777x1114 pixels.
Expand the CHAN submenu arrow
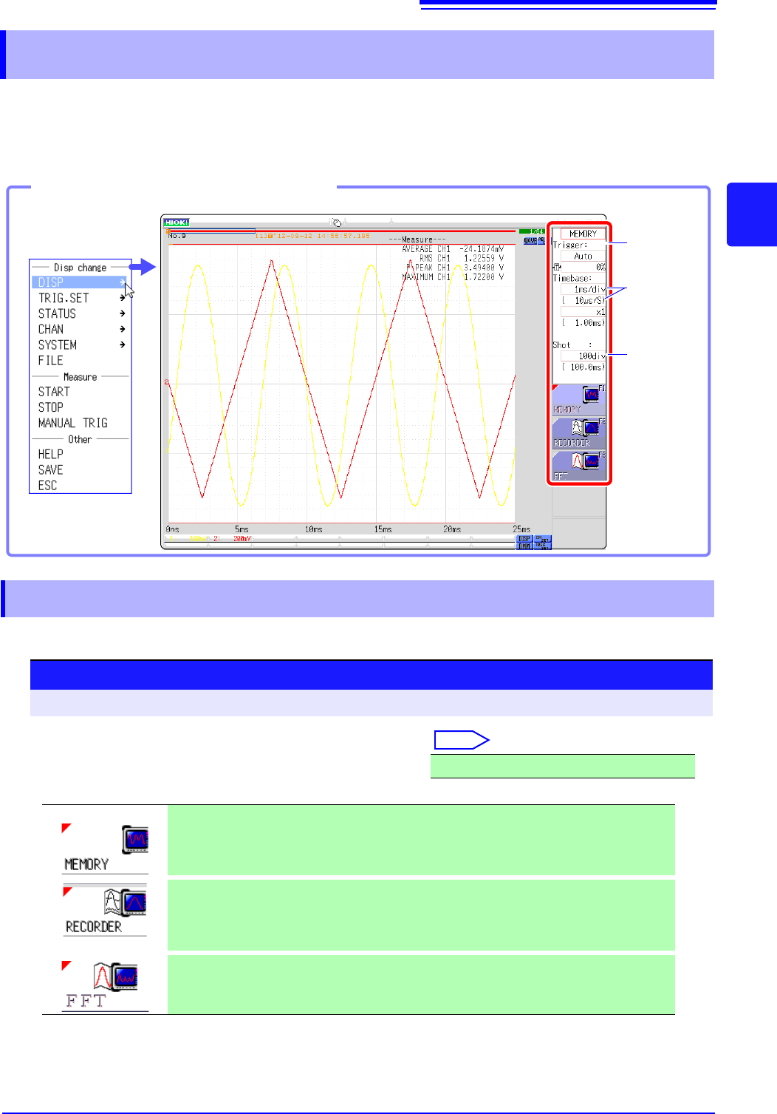click(x=123, y=329)
